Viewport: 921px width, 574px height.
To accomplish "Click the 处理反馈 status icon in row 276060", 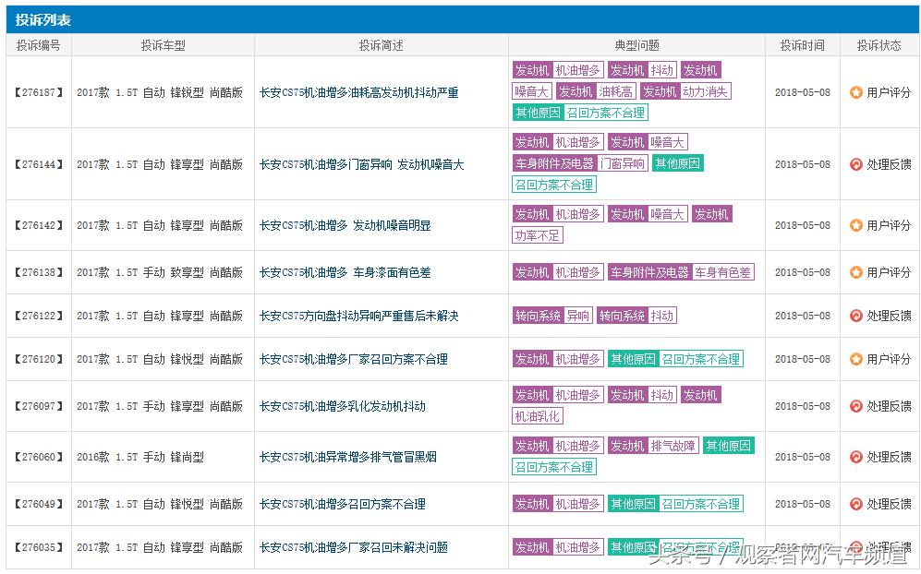I will point(855,457).
